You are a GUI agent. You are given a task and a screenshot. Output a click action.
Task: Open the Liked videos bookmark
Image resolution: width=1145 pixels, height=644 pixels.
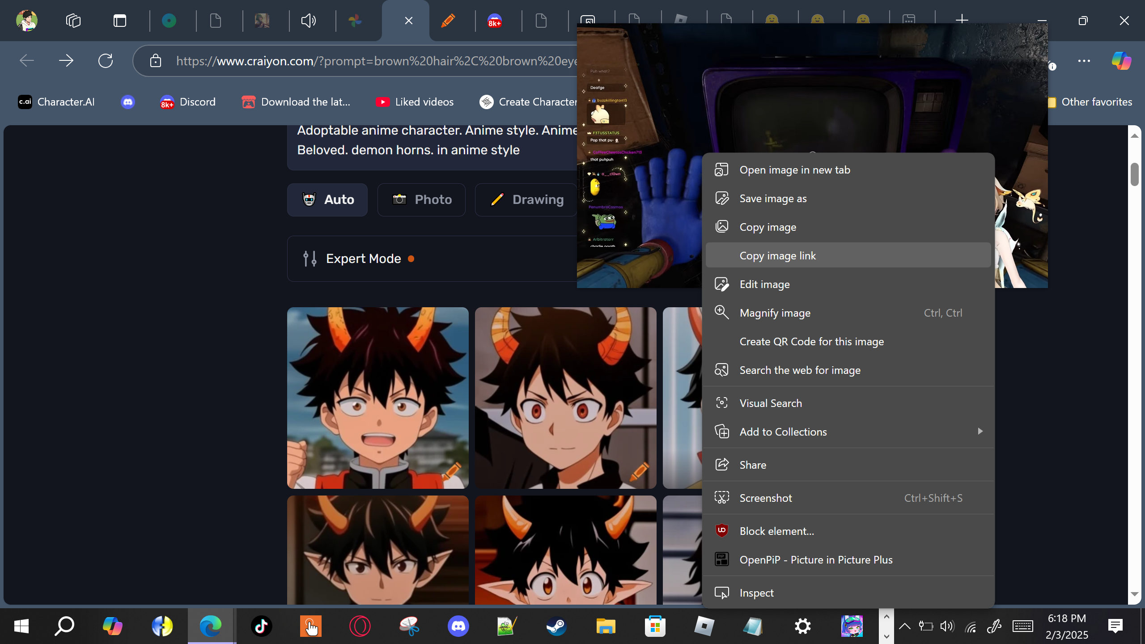coord(415,102)
